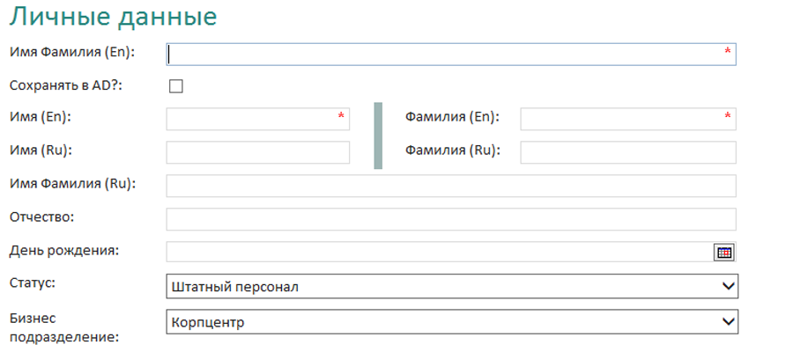Click the Имя Фамилия (Ru) field
Viewport: 793px width, 352px height.
pos(451,186)
